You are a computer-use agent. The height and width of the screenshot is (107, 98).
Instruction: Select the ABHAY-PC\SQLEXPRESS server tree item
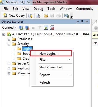coord(51,34)
